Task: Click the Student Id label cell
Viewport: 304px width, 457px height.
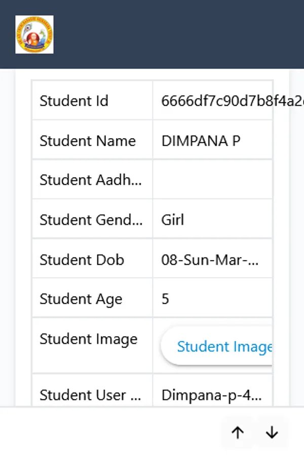Action: point(74,101)
